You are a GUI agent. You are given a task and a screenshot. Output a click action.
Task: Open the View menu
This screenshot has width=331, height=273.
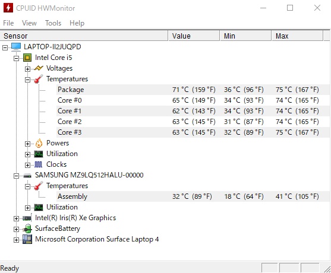pyautogui.click(x=29, y=23)
